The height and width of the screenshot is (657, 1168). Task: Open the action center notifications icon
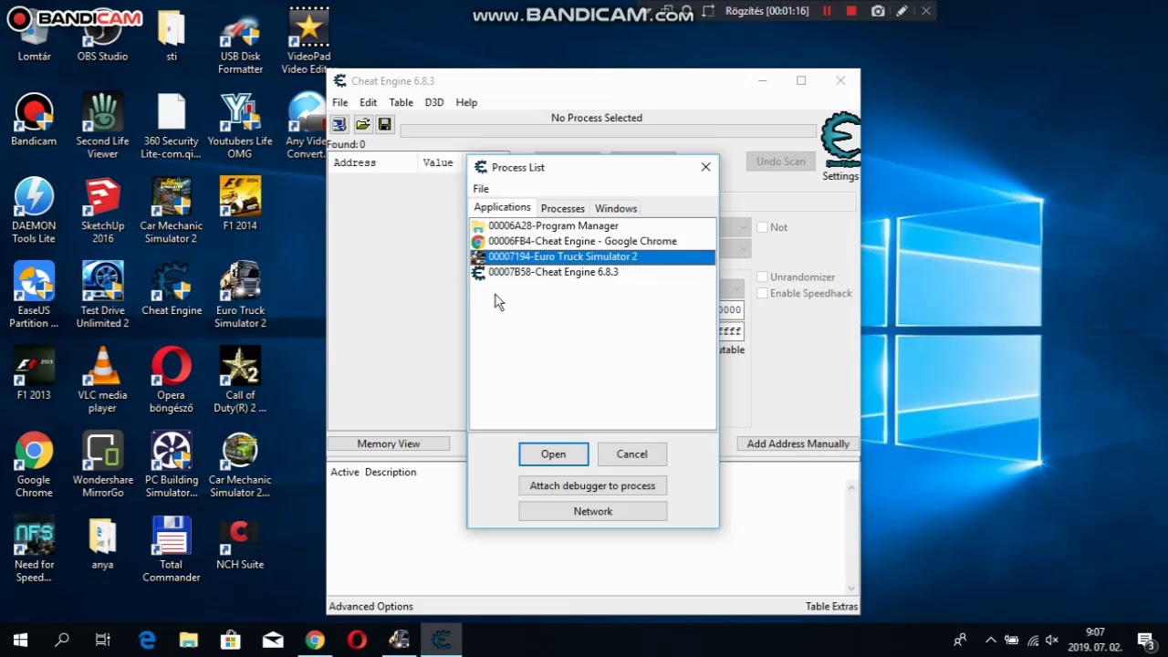click(x=1146, y=640)
